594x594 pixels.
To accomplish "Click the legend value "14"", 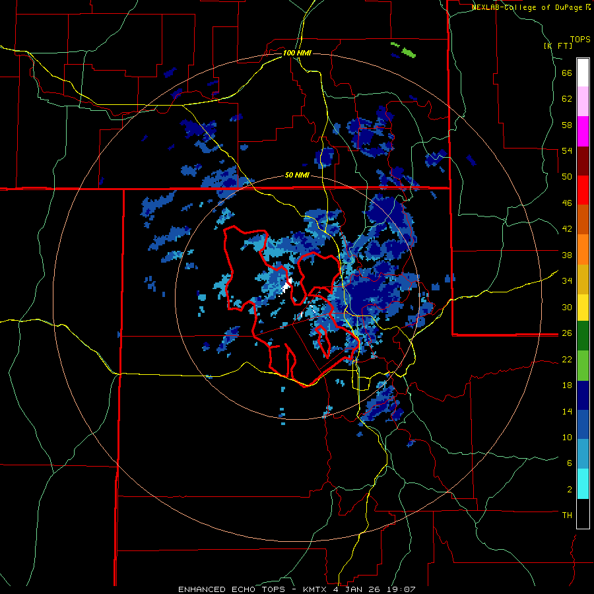I will pyautogui.click(x=567, y=411).
